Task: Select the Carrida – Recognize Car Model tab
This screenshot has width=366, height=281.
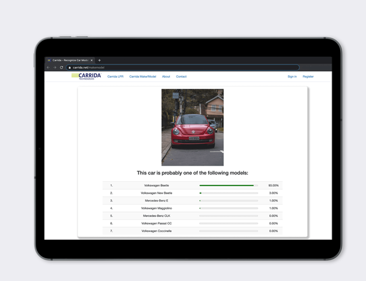Action: point(70,60)
